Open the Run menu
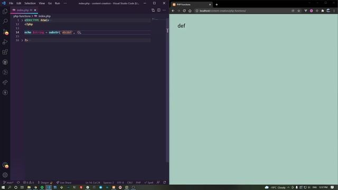This screenshot has width=338, height=190. 58,3
